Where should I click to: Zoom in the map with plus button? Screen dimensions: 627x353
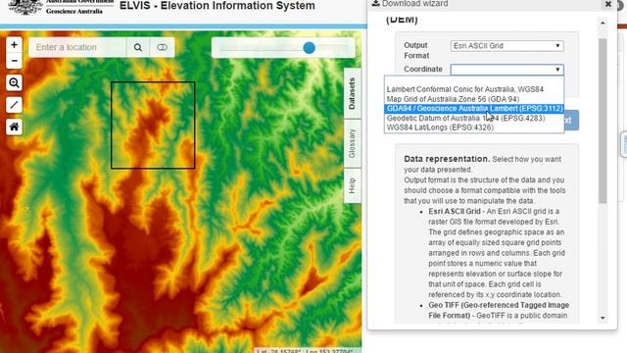click(x=14, y=44)
